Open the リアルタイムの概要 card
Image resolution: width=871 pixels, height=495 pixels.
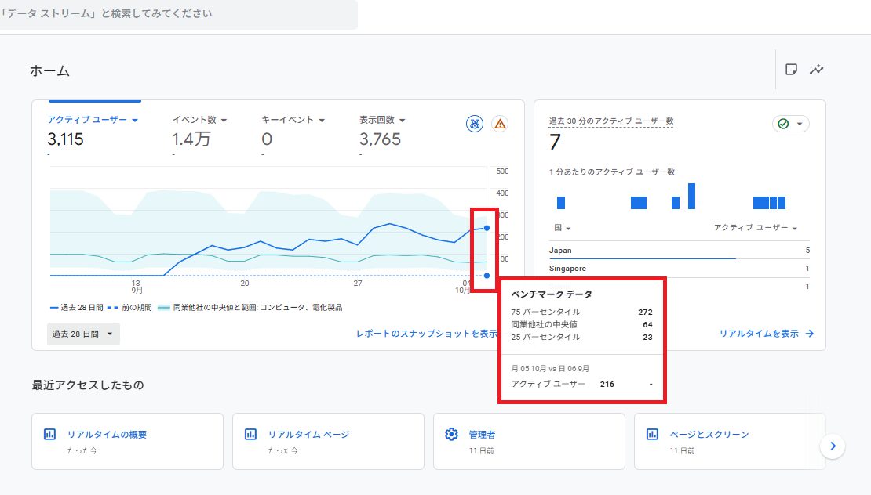pyautogui.click(x=127, y=441)
